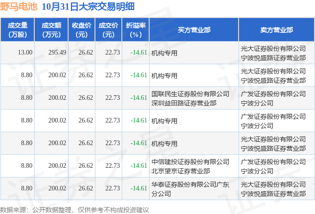This screenshot has height=214, width=315.
Task: Select the '收盘价(元)' column header
Action: click(82, 30)
